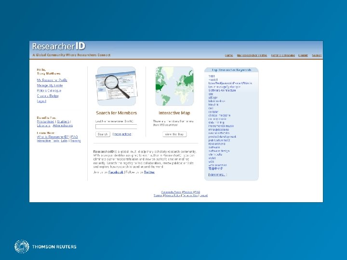The height and width of the screenshot is (260, 347).
Task: Select the instrumental music keyword
Action: click(x=221, y=126)
